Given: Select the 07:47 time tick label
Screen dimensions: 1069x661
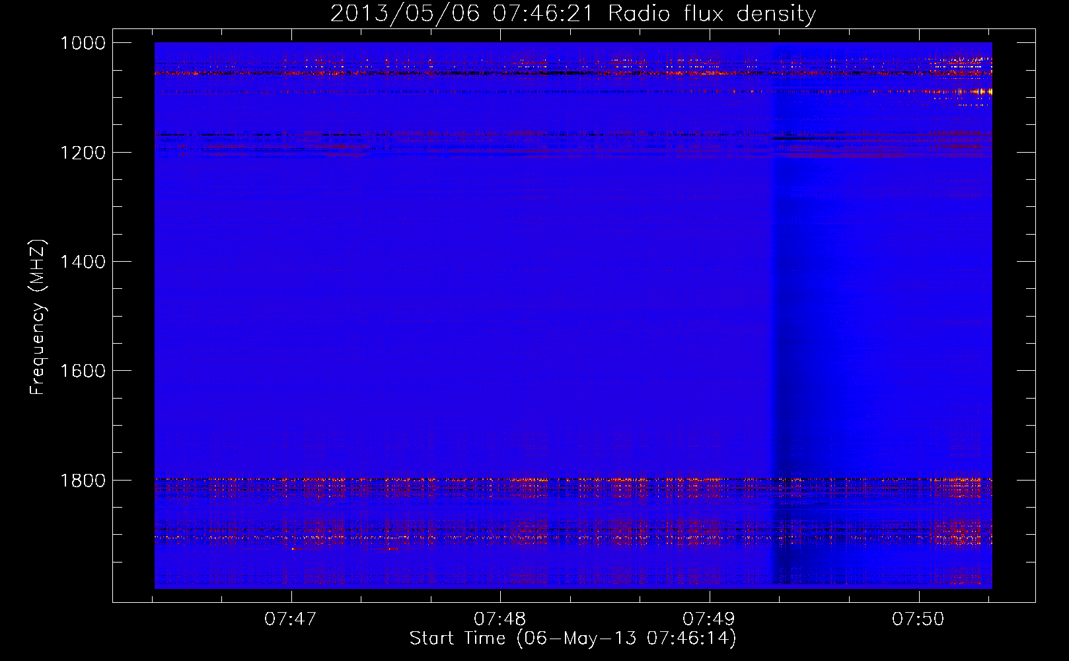Looking at the screenshot, I should (291, 619).
